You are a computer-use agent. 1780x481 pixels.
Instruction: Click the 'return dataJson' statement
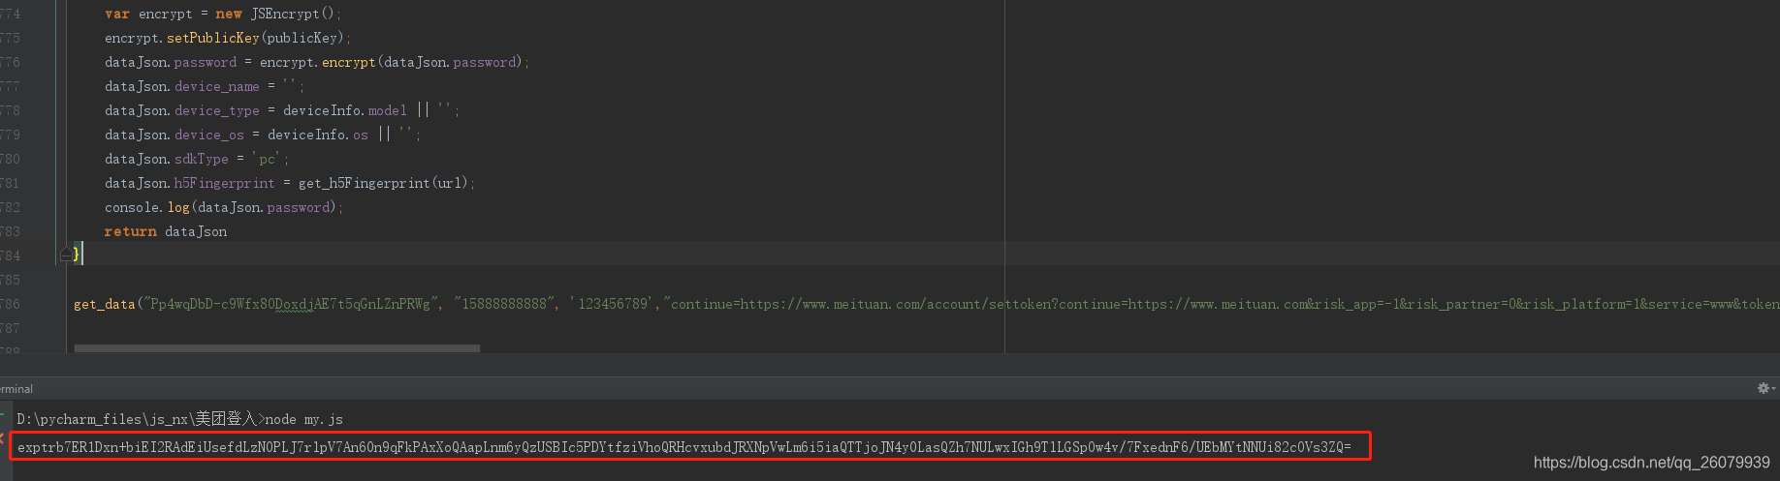click(x=166, y=231)
